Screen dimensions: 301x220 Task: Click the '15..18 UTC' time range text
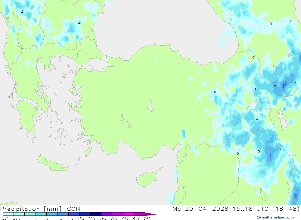tap(250, 209)
